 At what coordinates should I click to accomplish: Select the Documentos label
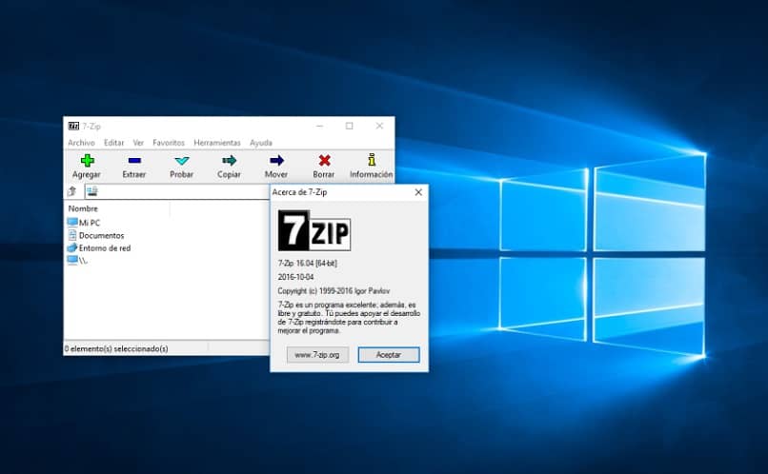click(x=101, y=235)
